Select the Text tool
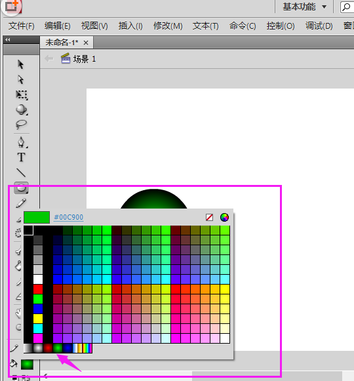This screenshot has width=354, height=381. (x=21, y=157)
